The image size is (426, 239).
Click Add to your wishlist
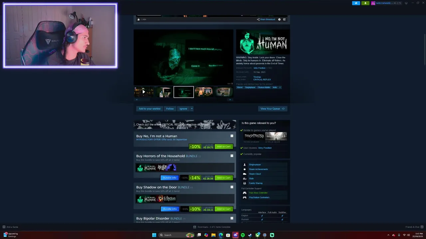[x=149, y=109]
